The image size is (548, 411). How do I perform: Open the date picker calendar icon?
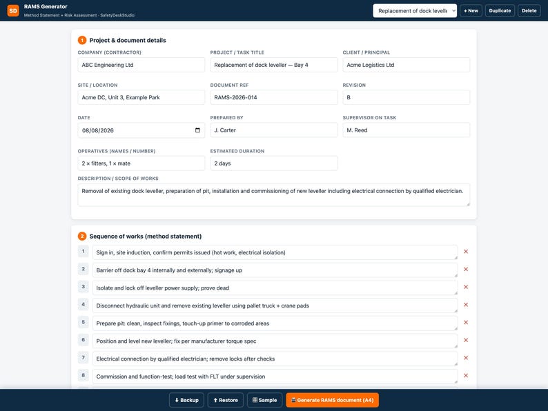197,130
